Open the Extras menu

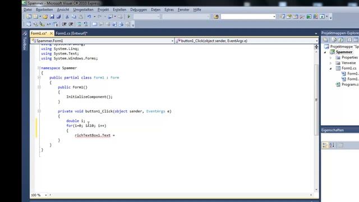tap(169, 10)
